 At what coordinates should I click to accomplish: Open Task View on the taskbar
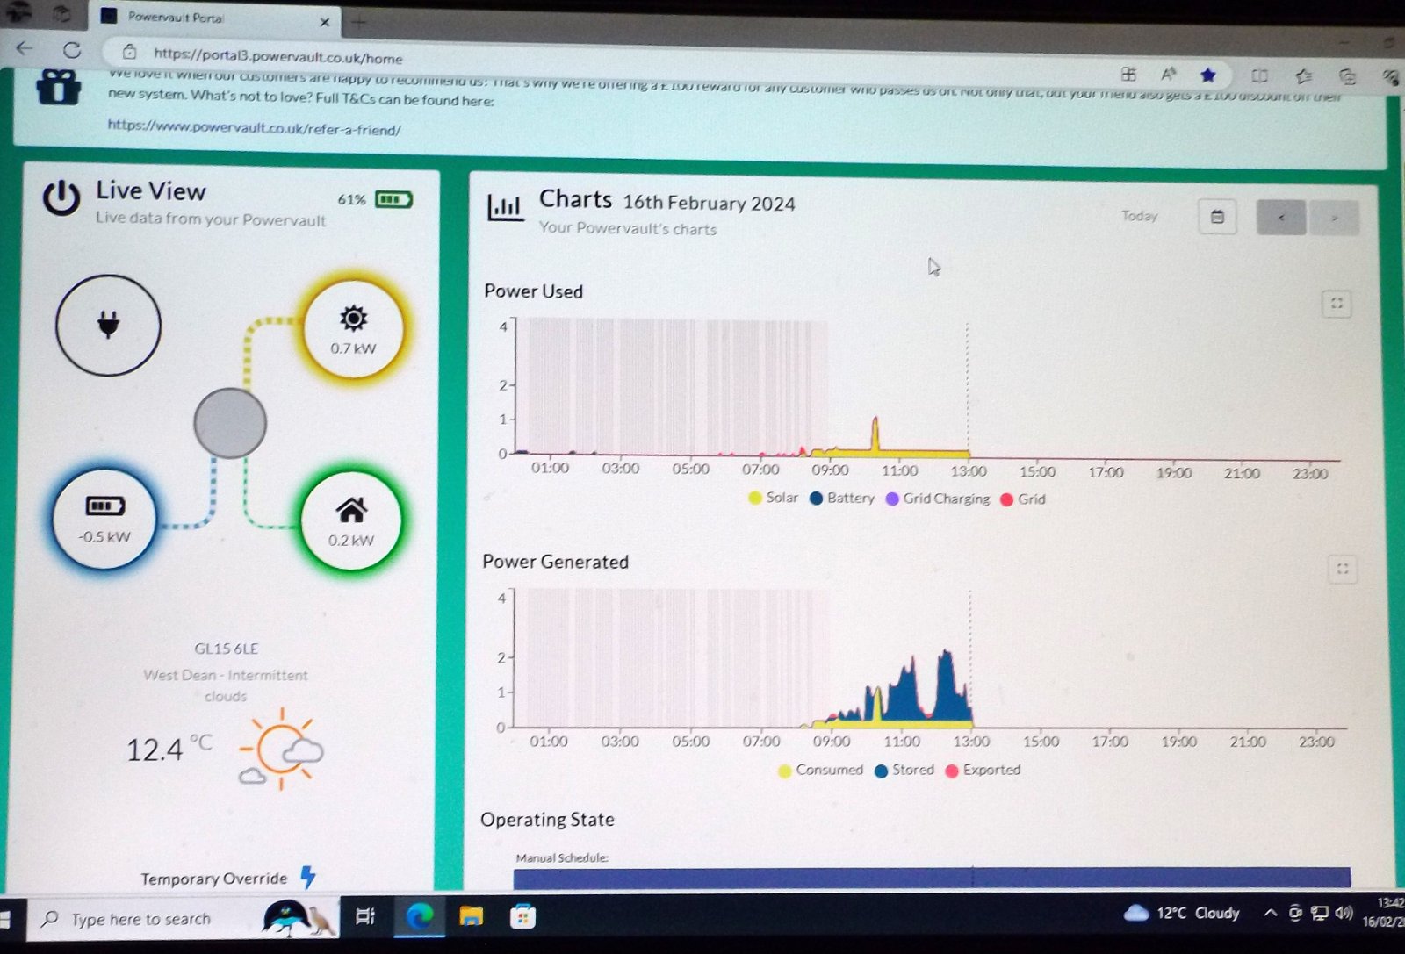365,917
